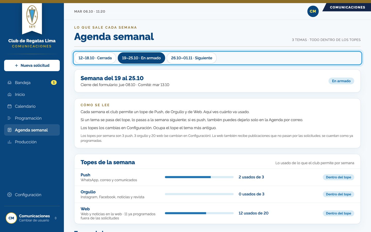Click the date text "MAR 06.10 · 11:20"

point(90,11)
